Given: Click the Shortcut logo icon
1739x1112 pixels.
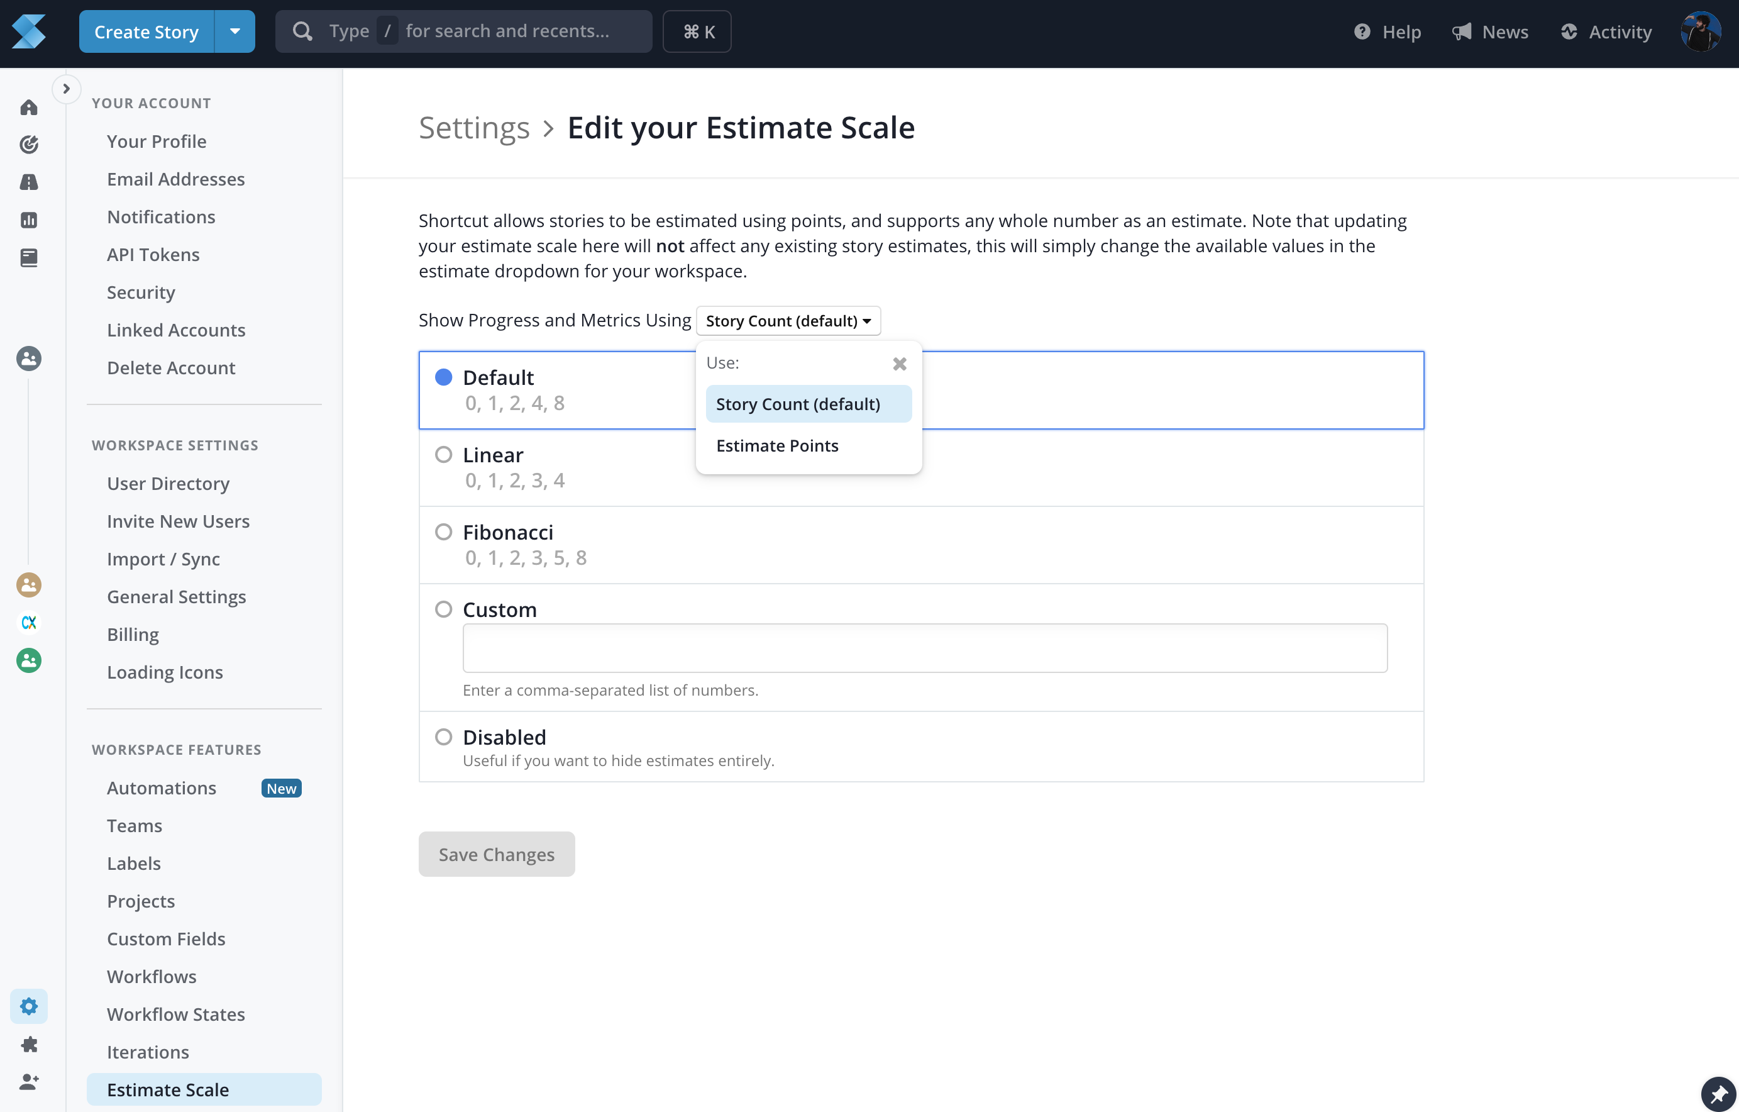Looking at the screenshot, I should (29, 32).
